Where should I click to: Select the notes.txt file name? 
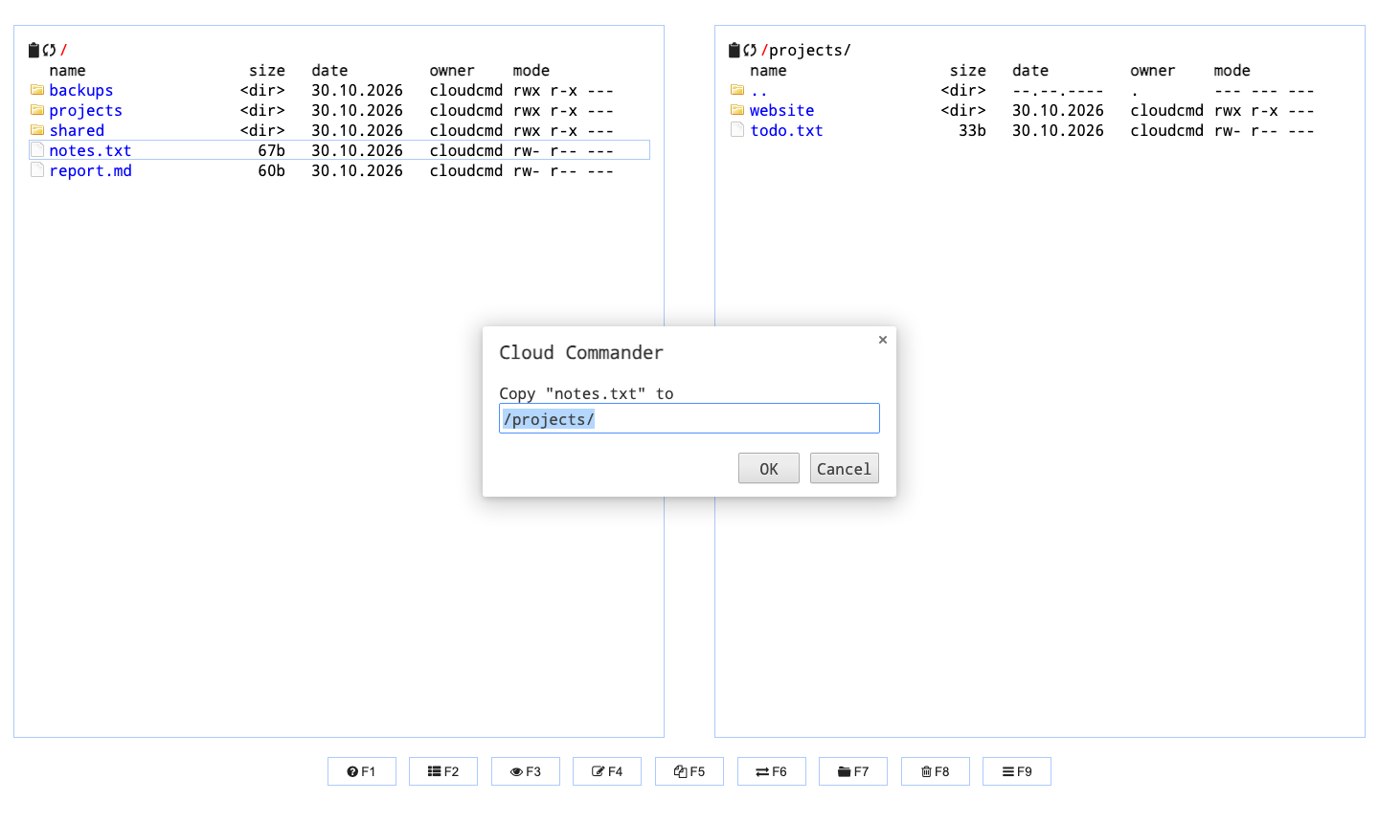click(x=90, y=150)
